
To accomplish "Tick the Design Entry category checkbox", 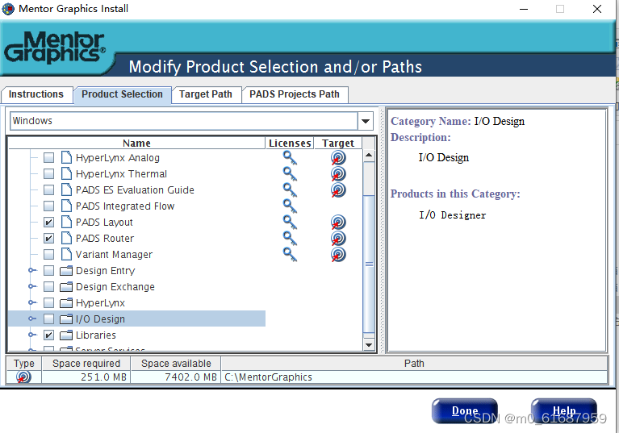I will coord(48,271).
